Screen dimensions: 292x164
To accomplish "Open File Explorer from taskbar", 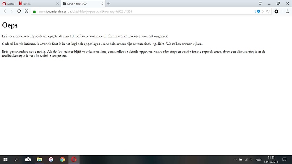I will (39, 159).
